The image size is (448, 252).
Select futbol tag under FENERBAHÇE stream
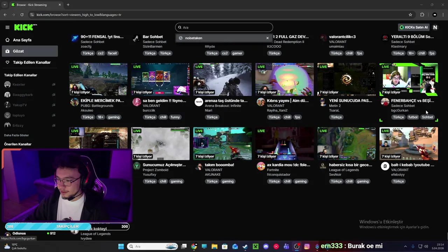pyautogui.click(x=413, y=117)
